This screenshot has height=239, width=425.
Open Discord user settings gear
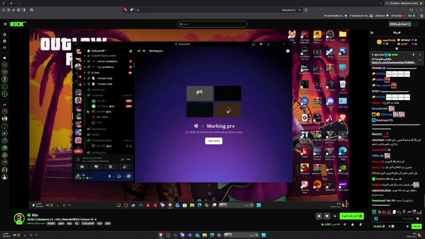[x=128, y=176]
